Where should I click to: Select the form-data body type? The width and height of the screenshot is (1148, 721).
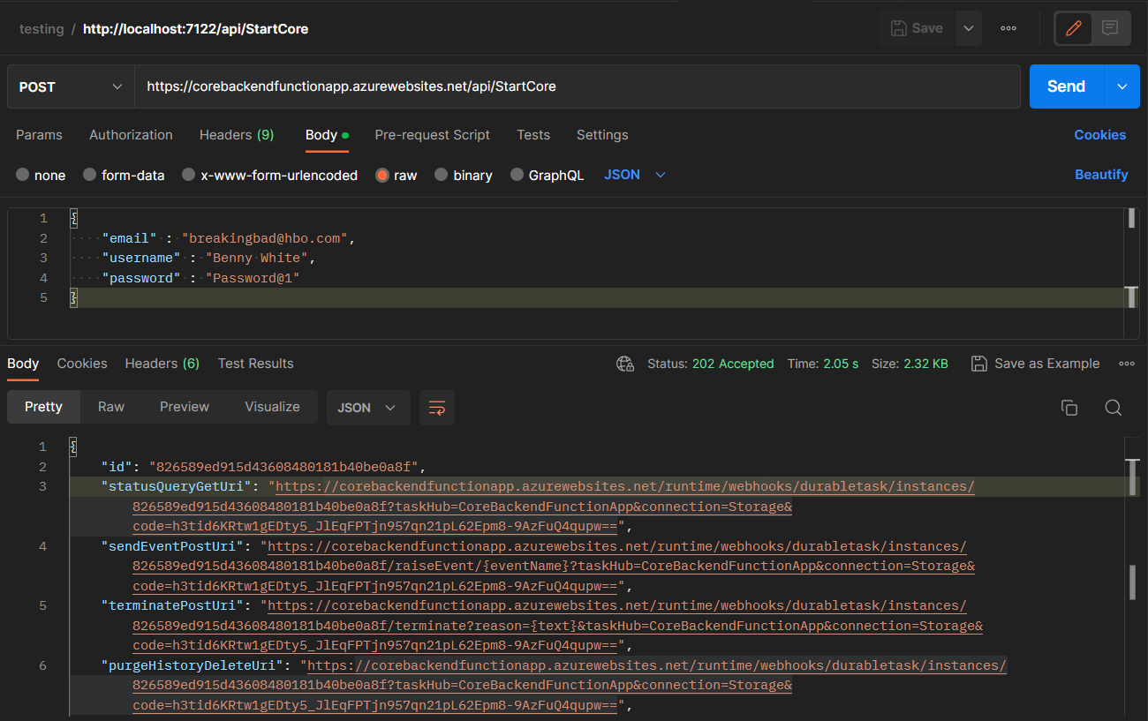coord(124,175)
